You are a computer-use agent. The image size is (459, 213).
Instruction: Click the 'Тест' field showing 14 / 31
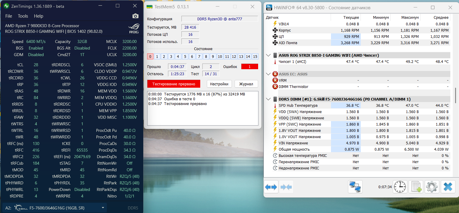[210, 74]
